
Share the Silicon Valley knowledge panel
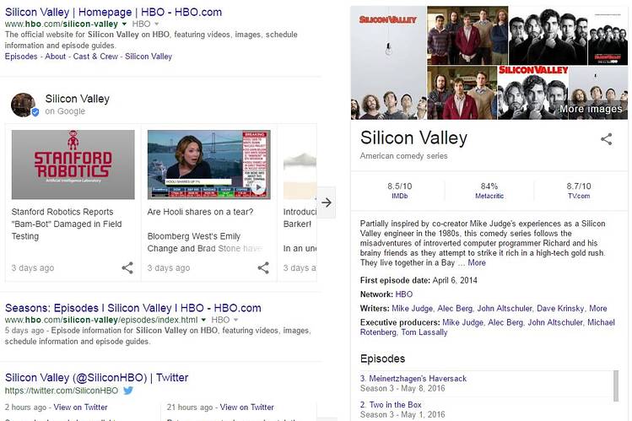[606, 139]
